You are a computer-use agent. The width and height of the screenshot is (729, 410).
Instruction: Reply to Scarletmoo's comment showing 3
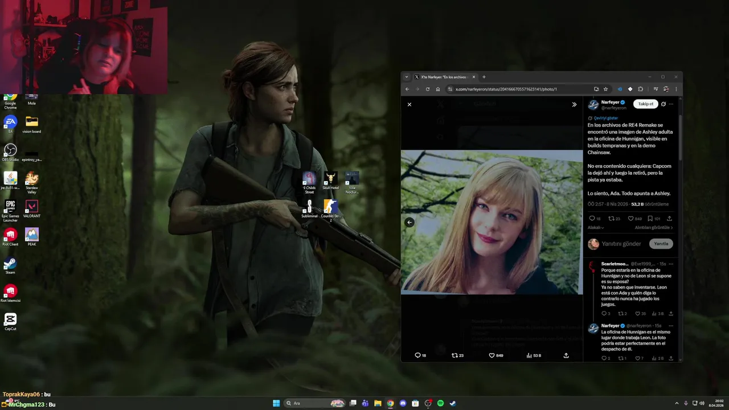606,314
